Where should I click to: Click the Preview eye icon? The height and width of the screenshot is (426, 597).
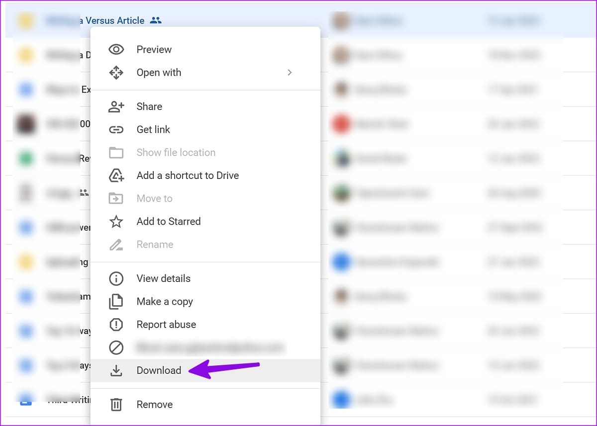[x=116, y=49]
